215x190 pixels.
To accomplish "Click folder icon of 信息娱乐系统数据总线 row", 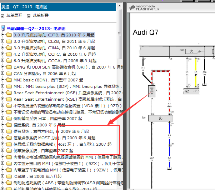I will pyautogui.click(x=9, y=144).
